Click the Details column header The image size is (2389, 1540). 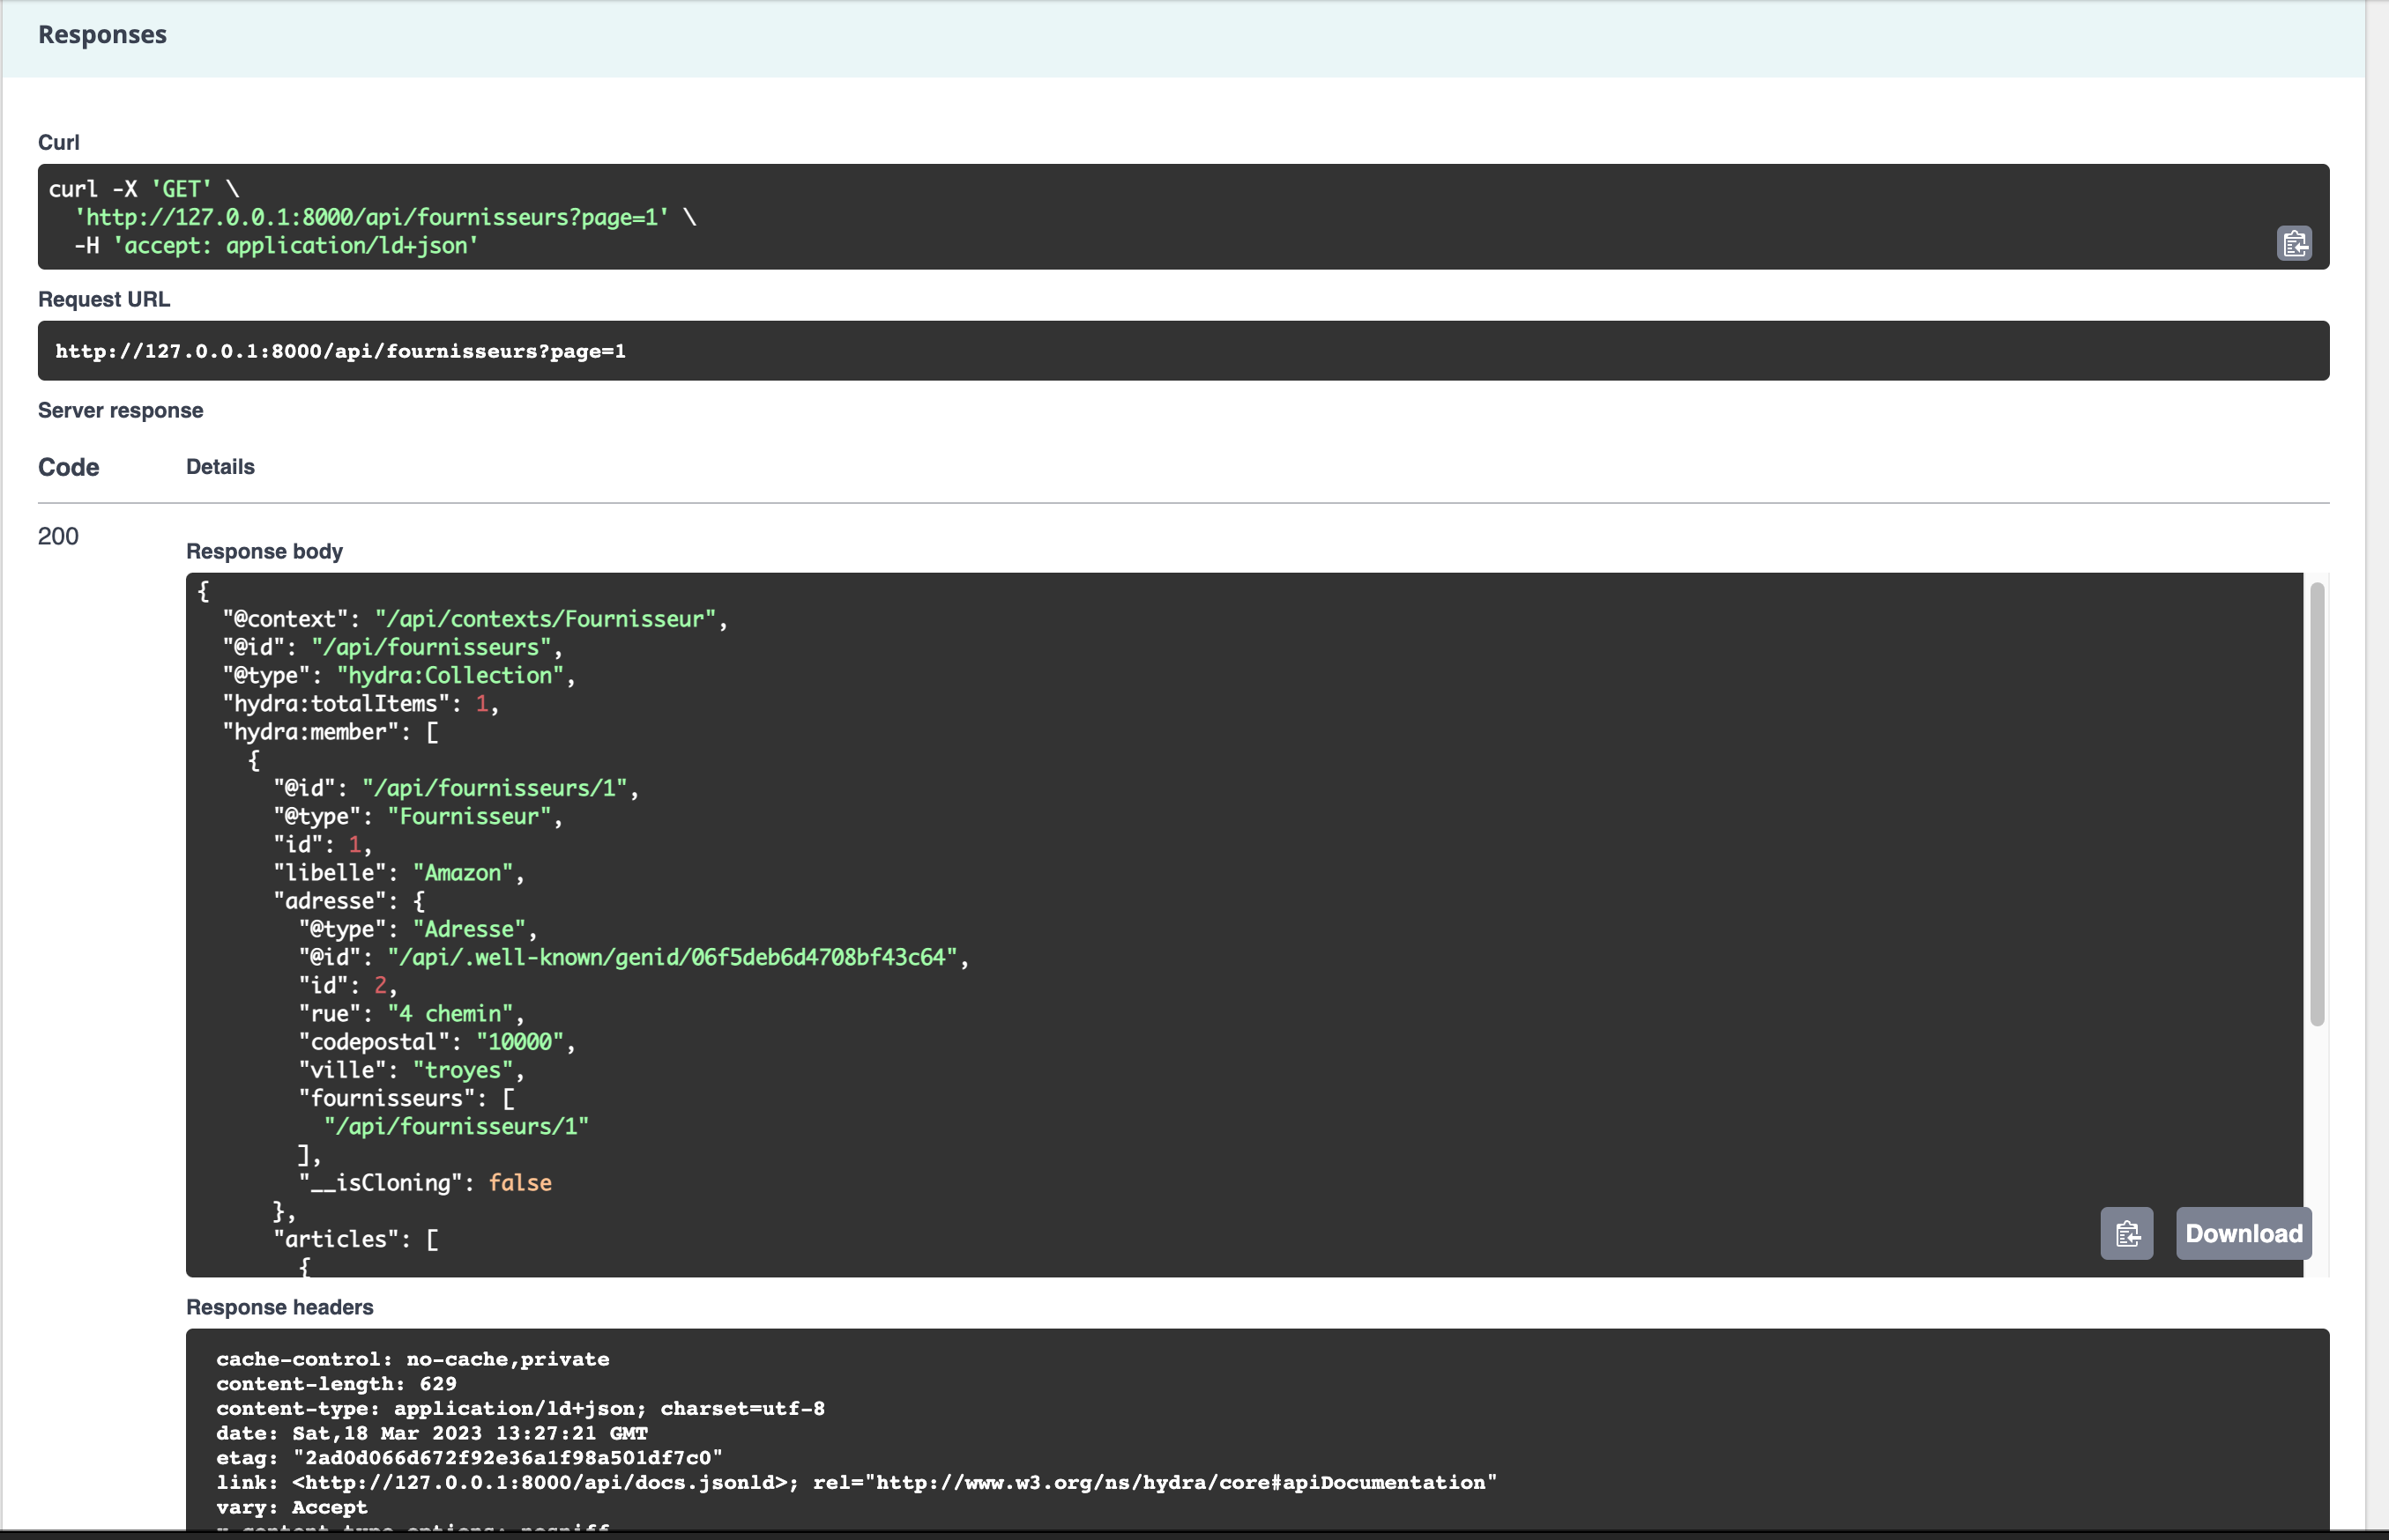(220, 467)
